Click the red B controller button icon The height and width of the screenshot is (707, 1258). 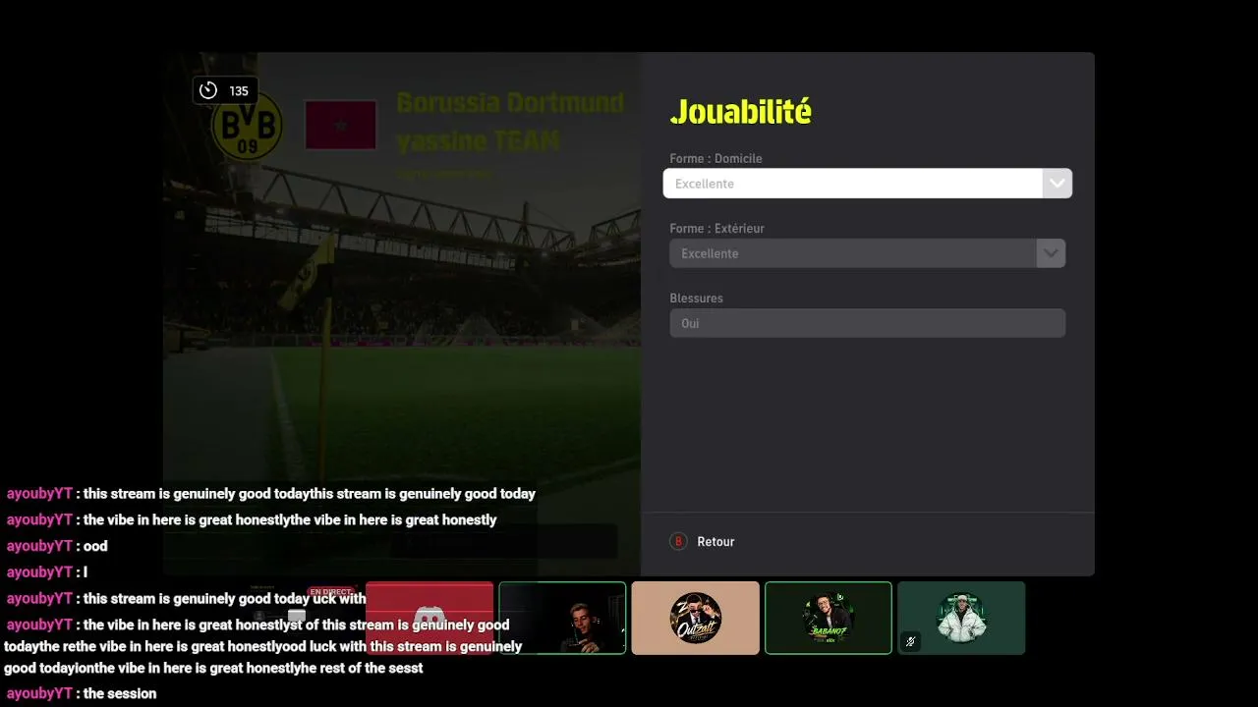678,541
